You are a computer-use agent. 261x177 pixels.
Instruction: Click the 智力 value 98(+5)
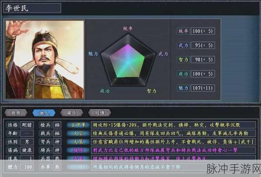click(203, 59)
